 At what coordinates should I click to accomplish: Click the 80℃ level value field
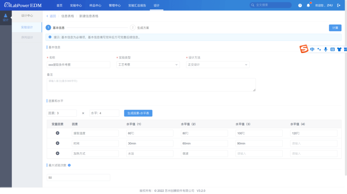204,133
